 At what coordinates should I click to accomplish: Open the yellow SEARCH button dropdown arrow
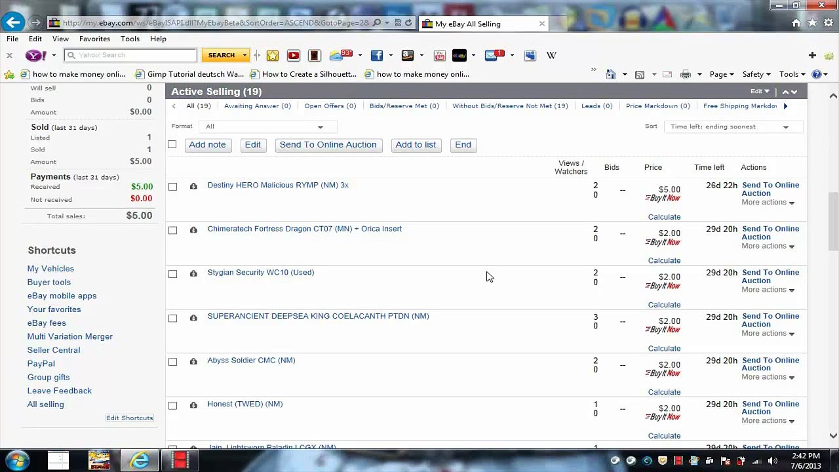[x=244, y=56]
